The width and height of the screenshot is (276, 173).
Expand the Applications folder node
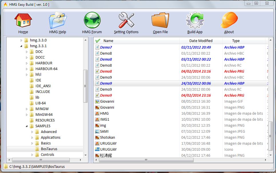pos(32,138)
